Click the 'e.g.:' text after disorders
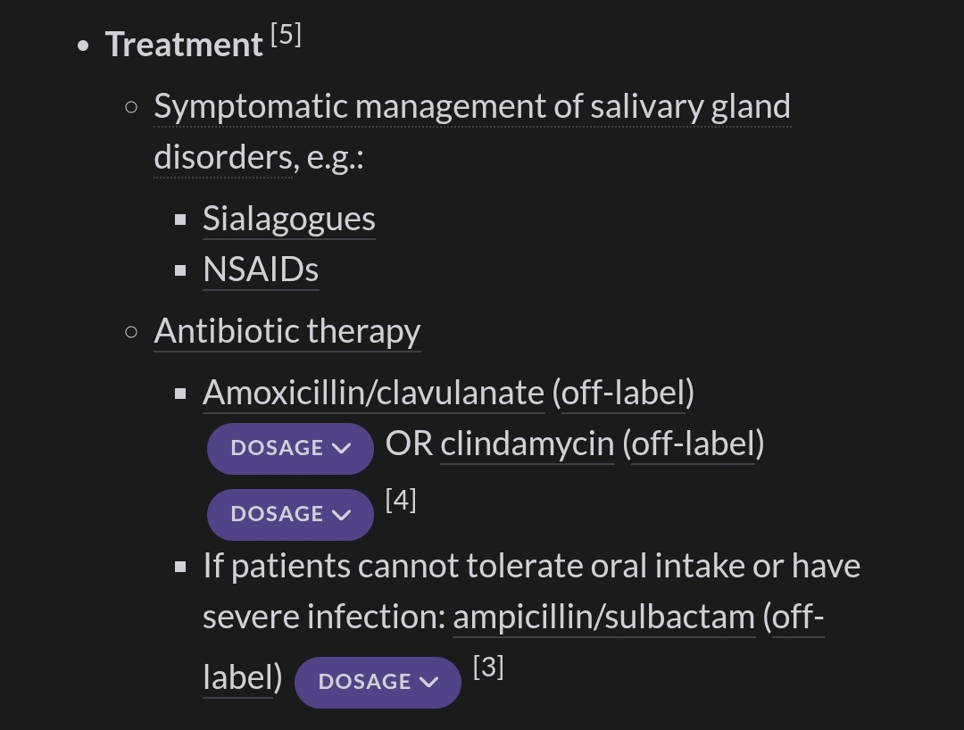 click(x=335, y=158)
